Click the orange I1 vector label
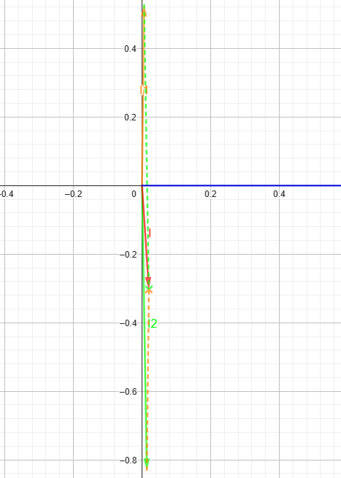341x478 pixels. [144, 90]
